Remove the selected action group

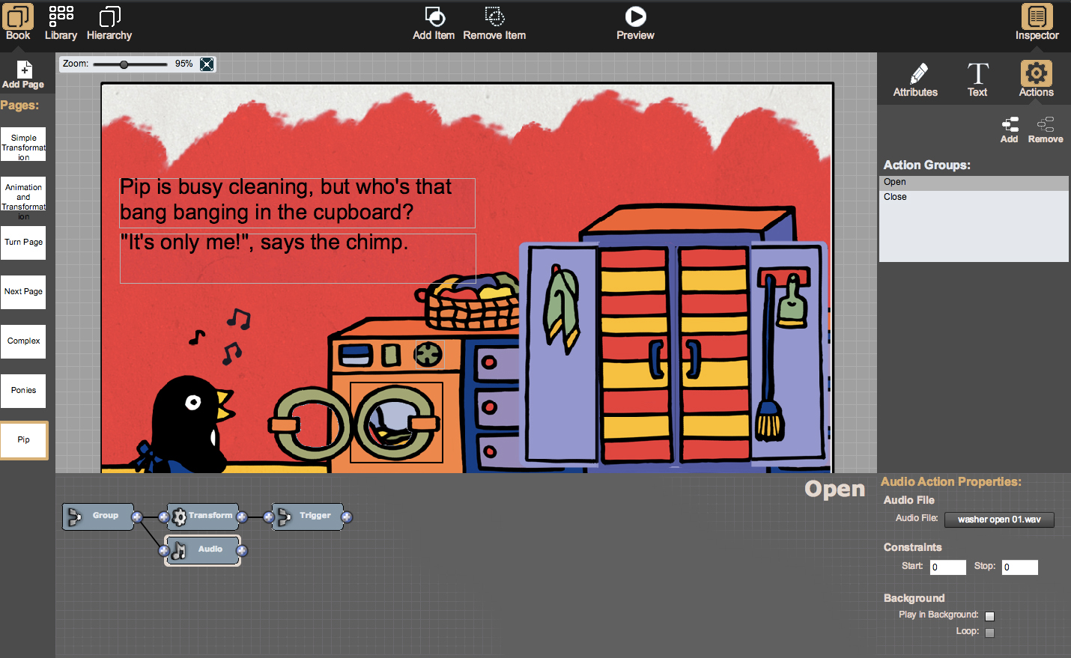coord(1046,130)
